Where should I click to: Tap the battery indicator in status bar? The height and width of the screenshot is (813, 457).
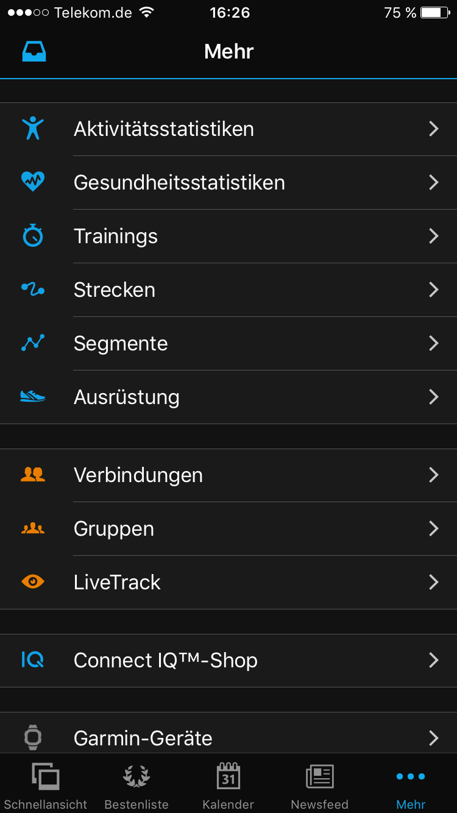coord(434,13)
